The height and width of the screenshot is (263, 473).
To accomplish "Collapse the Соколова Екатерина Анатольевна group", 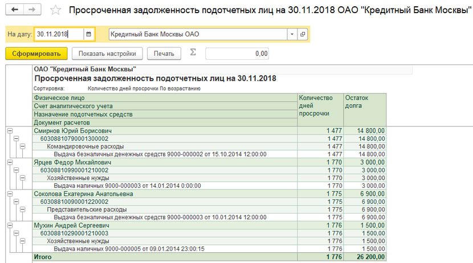I will (x=10, y=194).
